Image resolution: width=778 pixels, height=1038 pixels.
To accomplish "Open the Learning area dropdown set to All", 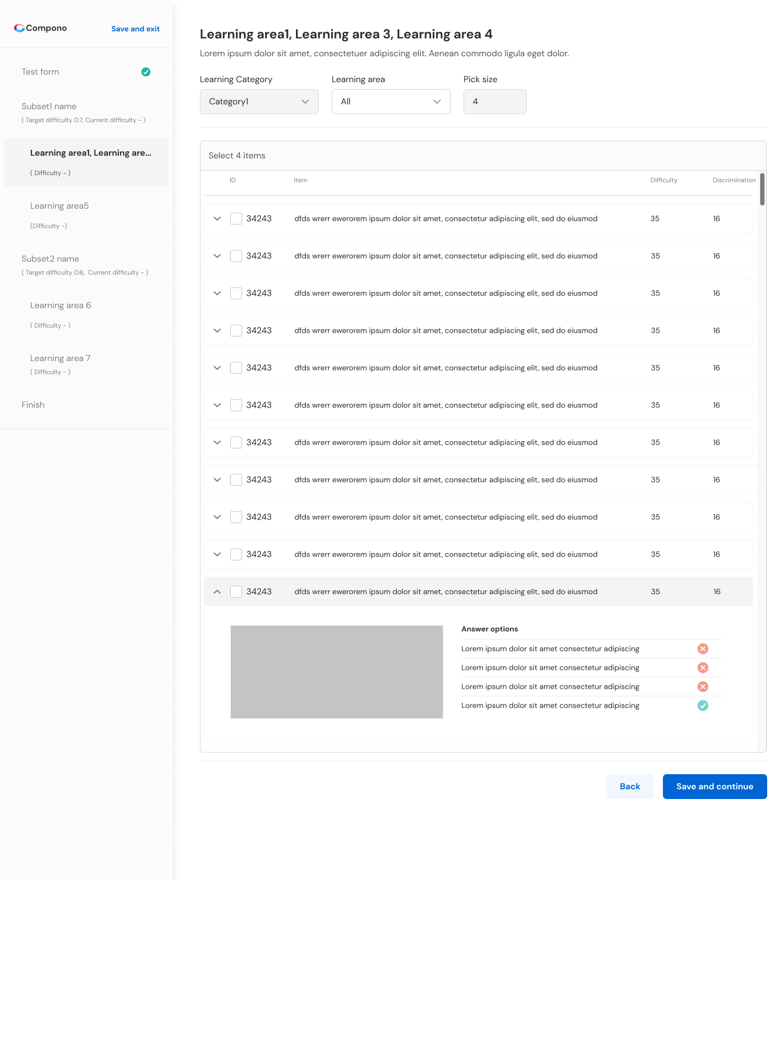I will [x=391, y=102].
